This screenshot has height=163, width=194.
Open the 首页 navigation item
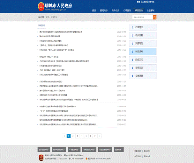pos(94,11)
